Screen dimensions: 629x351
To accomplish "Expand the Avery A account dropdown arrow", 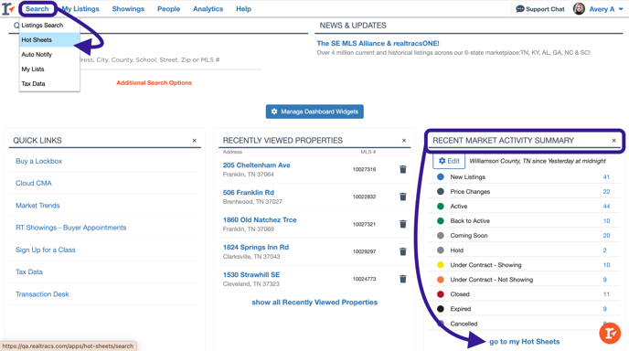I will click(x=621, y=9).
